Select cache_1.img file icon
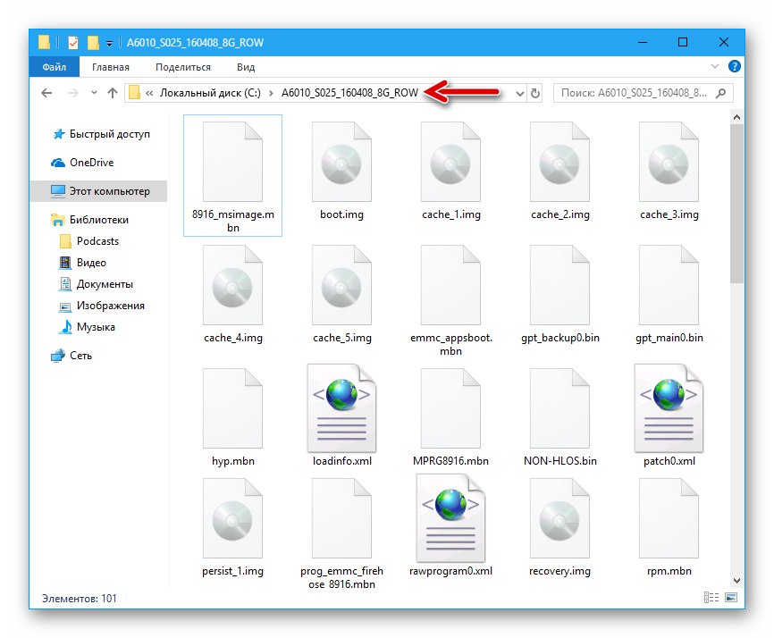This screenshot has height=638, width=774. click(450, 162)
